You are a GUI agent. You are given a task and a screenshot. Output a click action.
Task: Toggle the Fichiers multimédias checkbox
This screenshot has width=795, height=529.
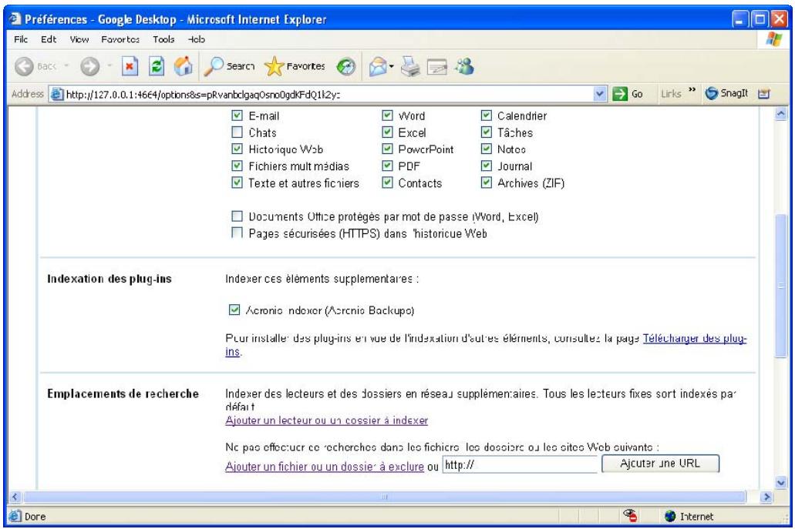point(237,166)
